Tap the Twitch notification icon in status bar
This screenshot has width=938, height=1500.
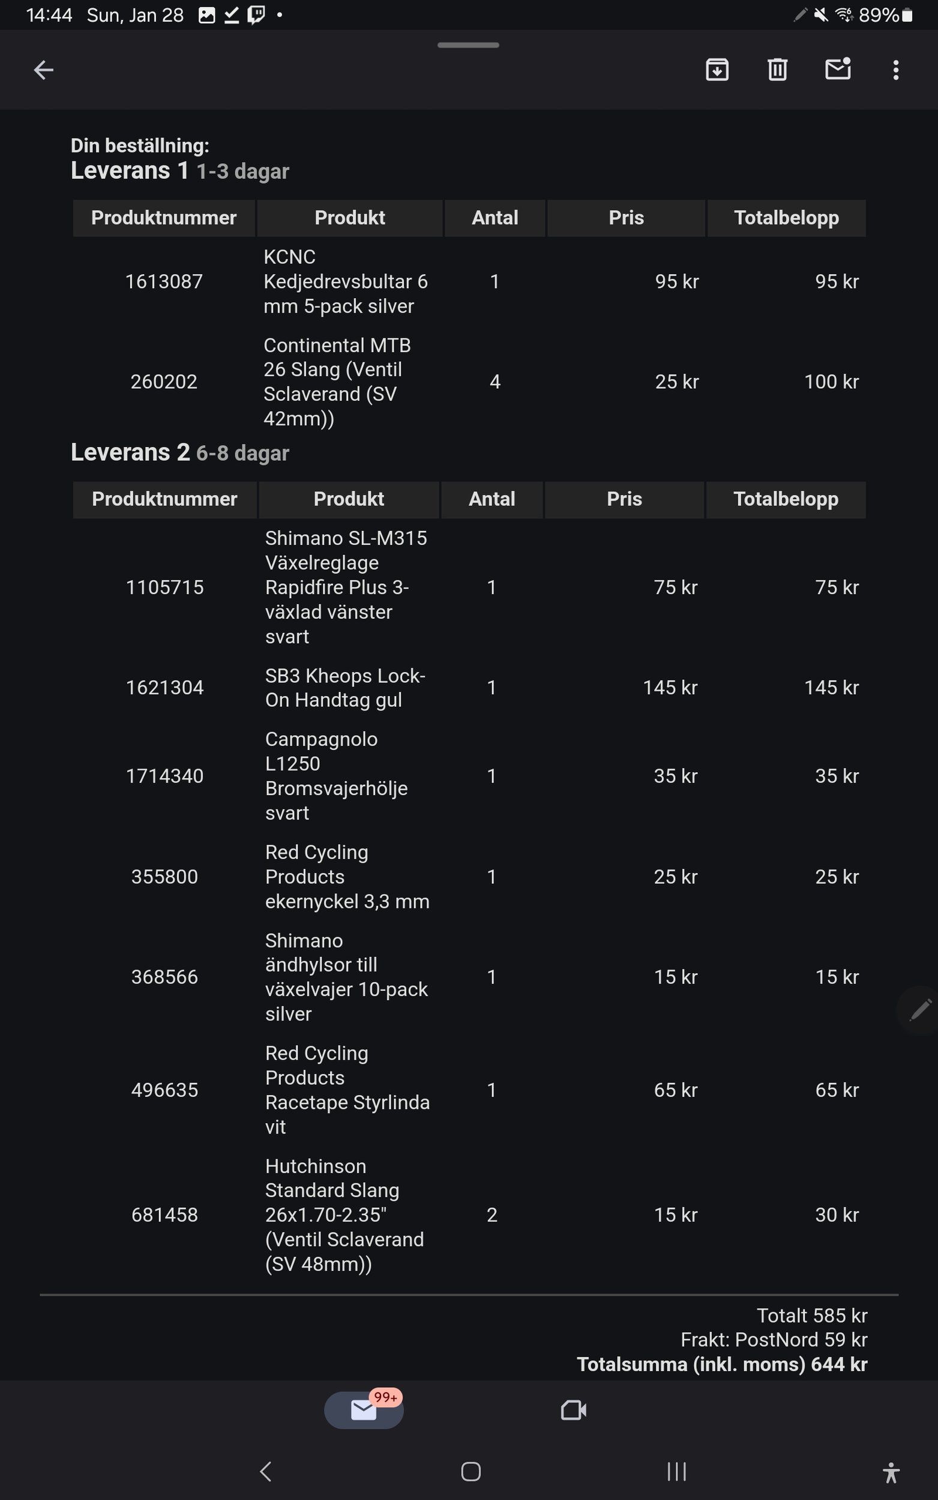click(256, 15)
